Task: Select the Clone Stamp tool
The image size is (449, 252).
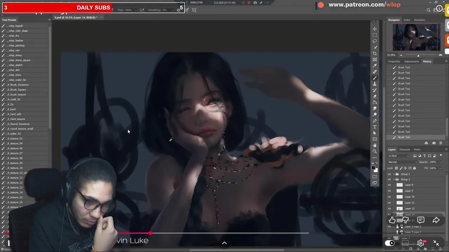Action: 375,84
